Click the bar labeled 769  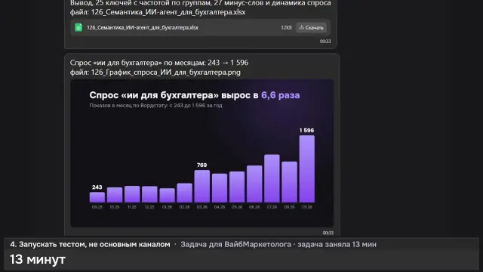coord(202,187)
